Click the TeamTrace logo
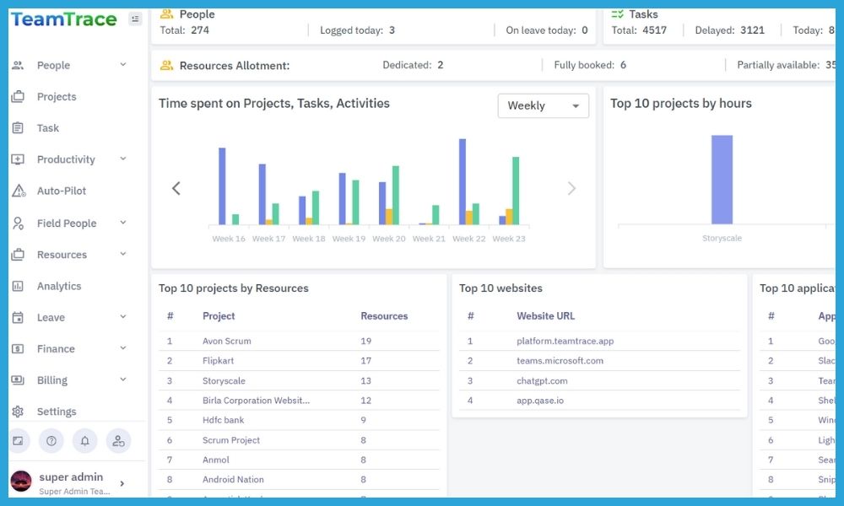Image resolution: width=844 pixels, height=506 pixels. pos(64,19)
